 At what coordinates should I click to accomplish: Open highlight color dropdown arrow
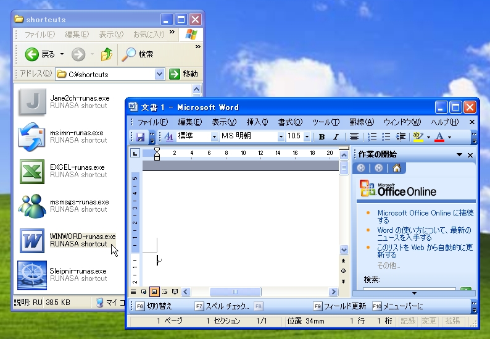(428, 137)
